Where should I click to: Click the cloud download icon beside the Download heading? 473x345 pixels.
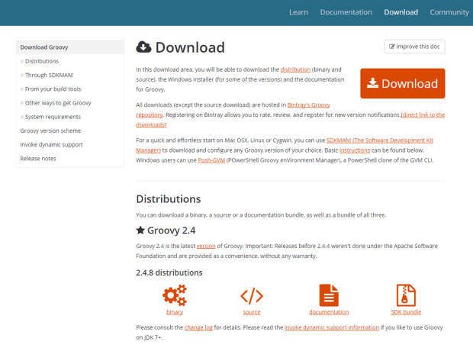(x=143, y=47)
